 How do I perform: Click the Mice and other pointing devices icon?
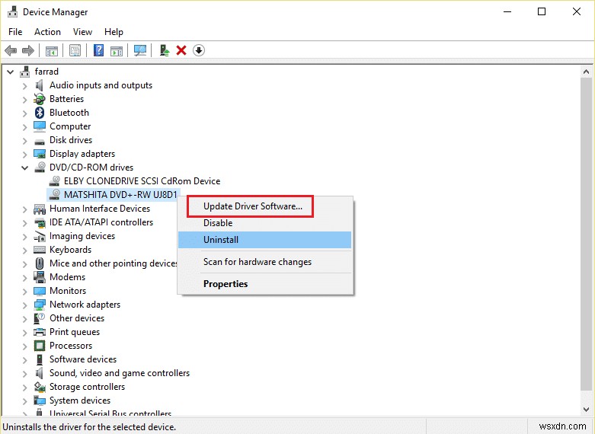click(x=40, y=263)
